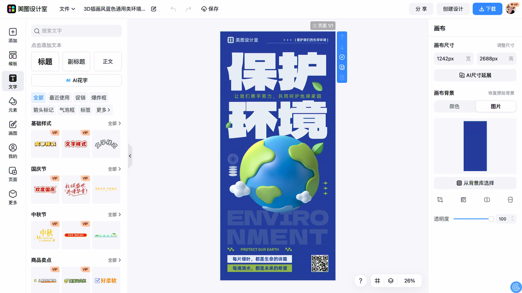522x293 pixels.
Task: Click the add new page plus icon
Action: pyautogui.click(x=342, y=57)
